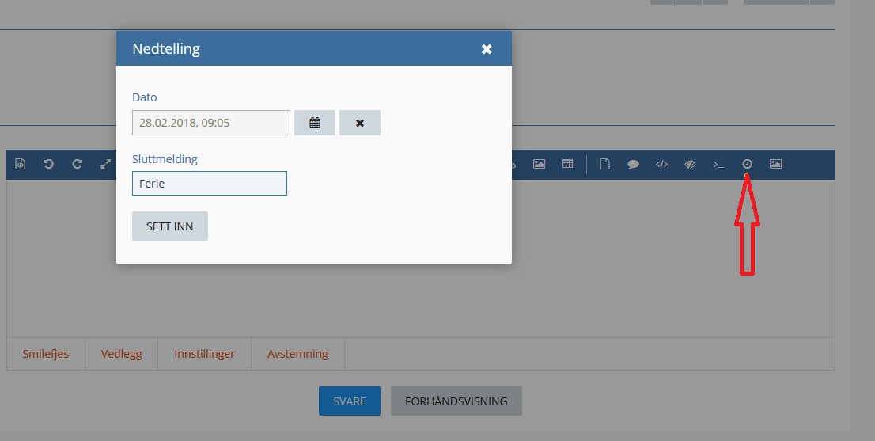
Task: Click the source code view icon in toolbar
Action: 21,165
